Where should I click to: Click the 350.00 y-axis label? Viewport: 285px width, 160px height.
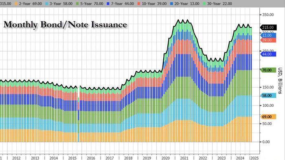pos(268,15)
